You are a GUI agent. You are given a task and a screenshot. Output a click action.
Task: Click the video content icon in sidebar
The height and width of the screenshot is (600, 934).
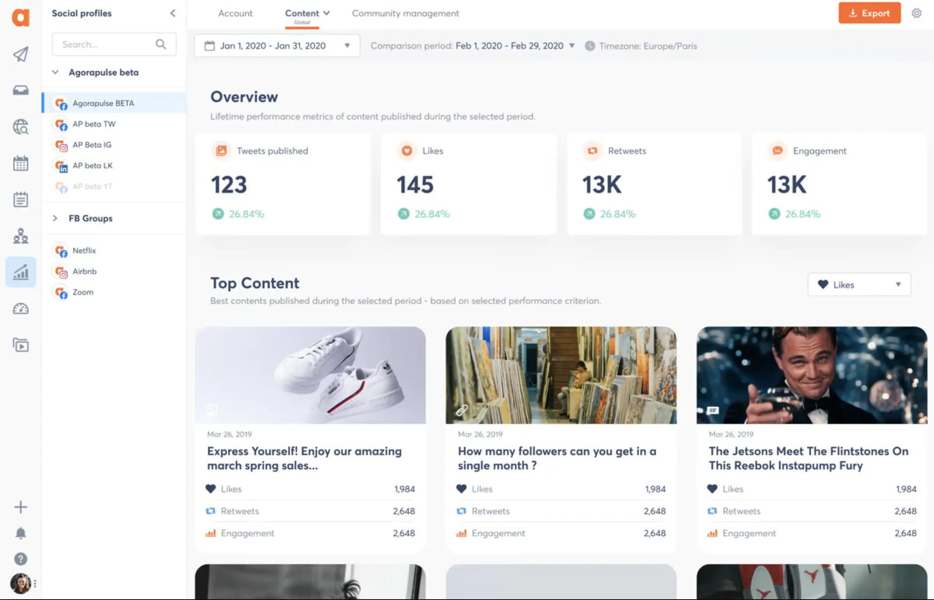(x=20, y=346)
